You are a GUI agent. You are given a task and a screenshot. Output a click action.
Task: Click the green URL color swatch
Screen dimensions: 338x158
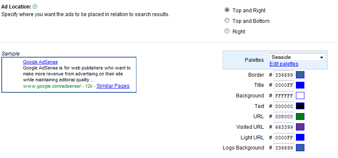click(300, 116)
